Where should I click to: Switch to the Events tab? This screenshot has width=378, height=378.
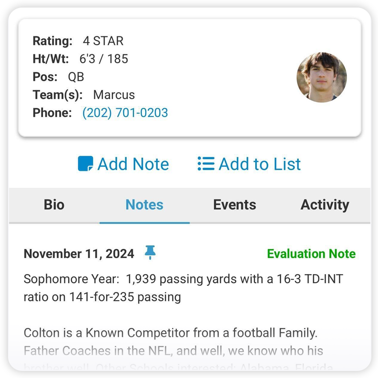coord(235,205)
